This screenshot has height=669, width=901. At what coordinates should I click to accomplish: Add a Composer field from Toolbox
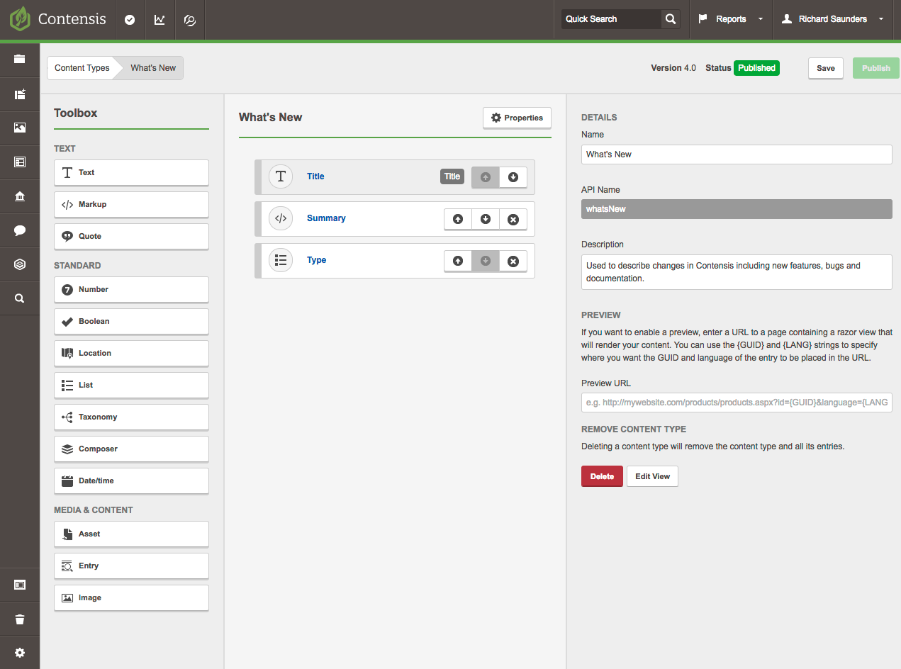131,449
